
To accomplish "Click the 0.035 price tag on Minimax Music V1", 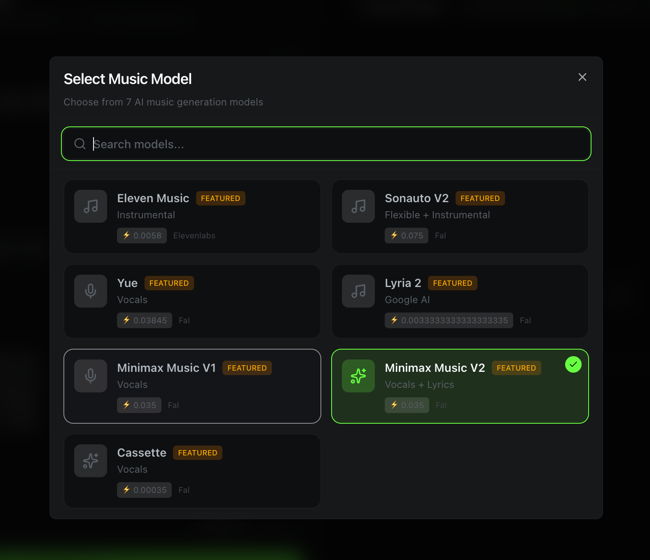I will (139, 405).
